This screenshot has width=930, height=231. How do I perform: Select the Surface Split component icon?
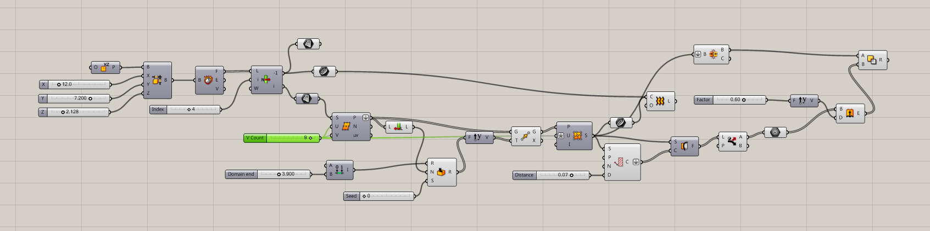coord(684,146)
